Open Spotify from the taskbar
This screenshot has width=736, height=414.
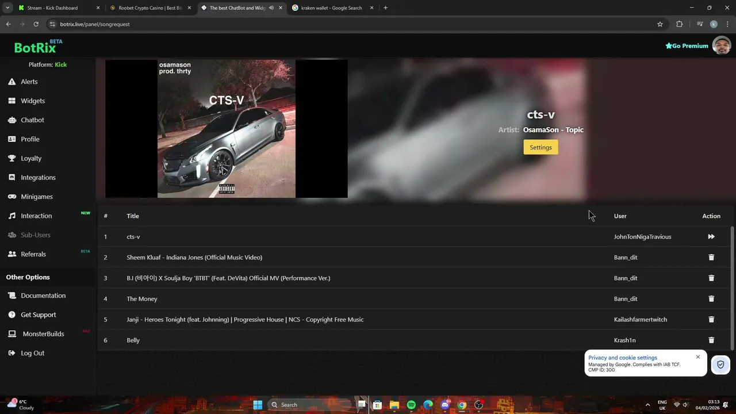[411, 405]
